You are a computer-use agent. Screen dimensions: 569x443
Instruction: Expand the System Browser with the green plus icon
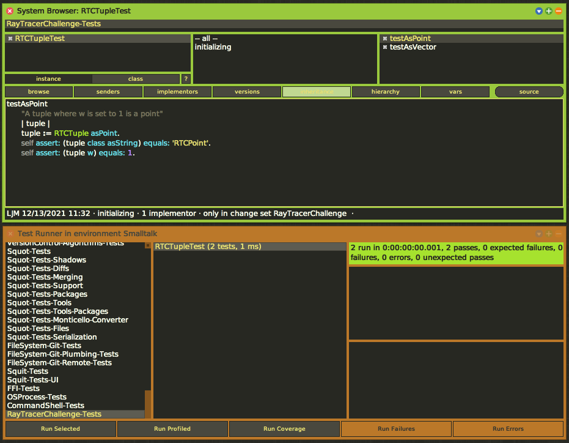(x=549, y=11)
